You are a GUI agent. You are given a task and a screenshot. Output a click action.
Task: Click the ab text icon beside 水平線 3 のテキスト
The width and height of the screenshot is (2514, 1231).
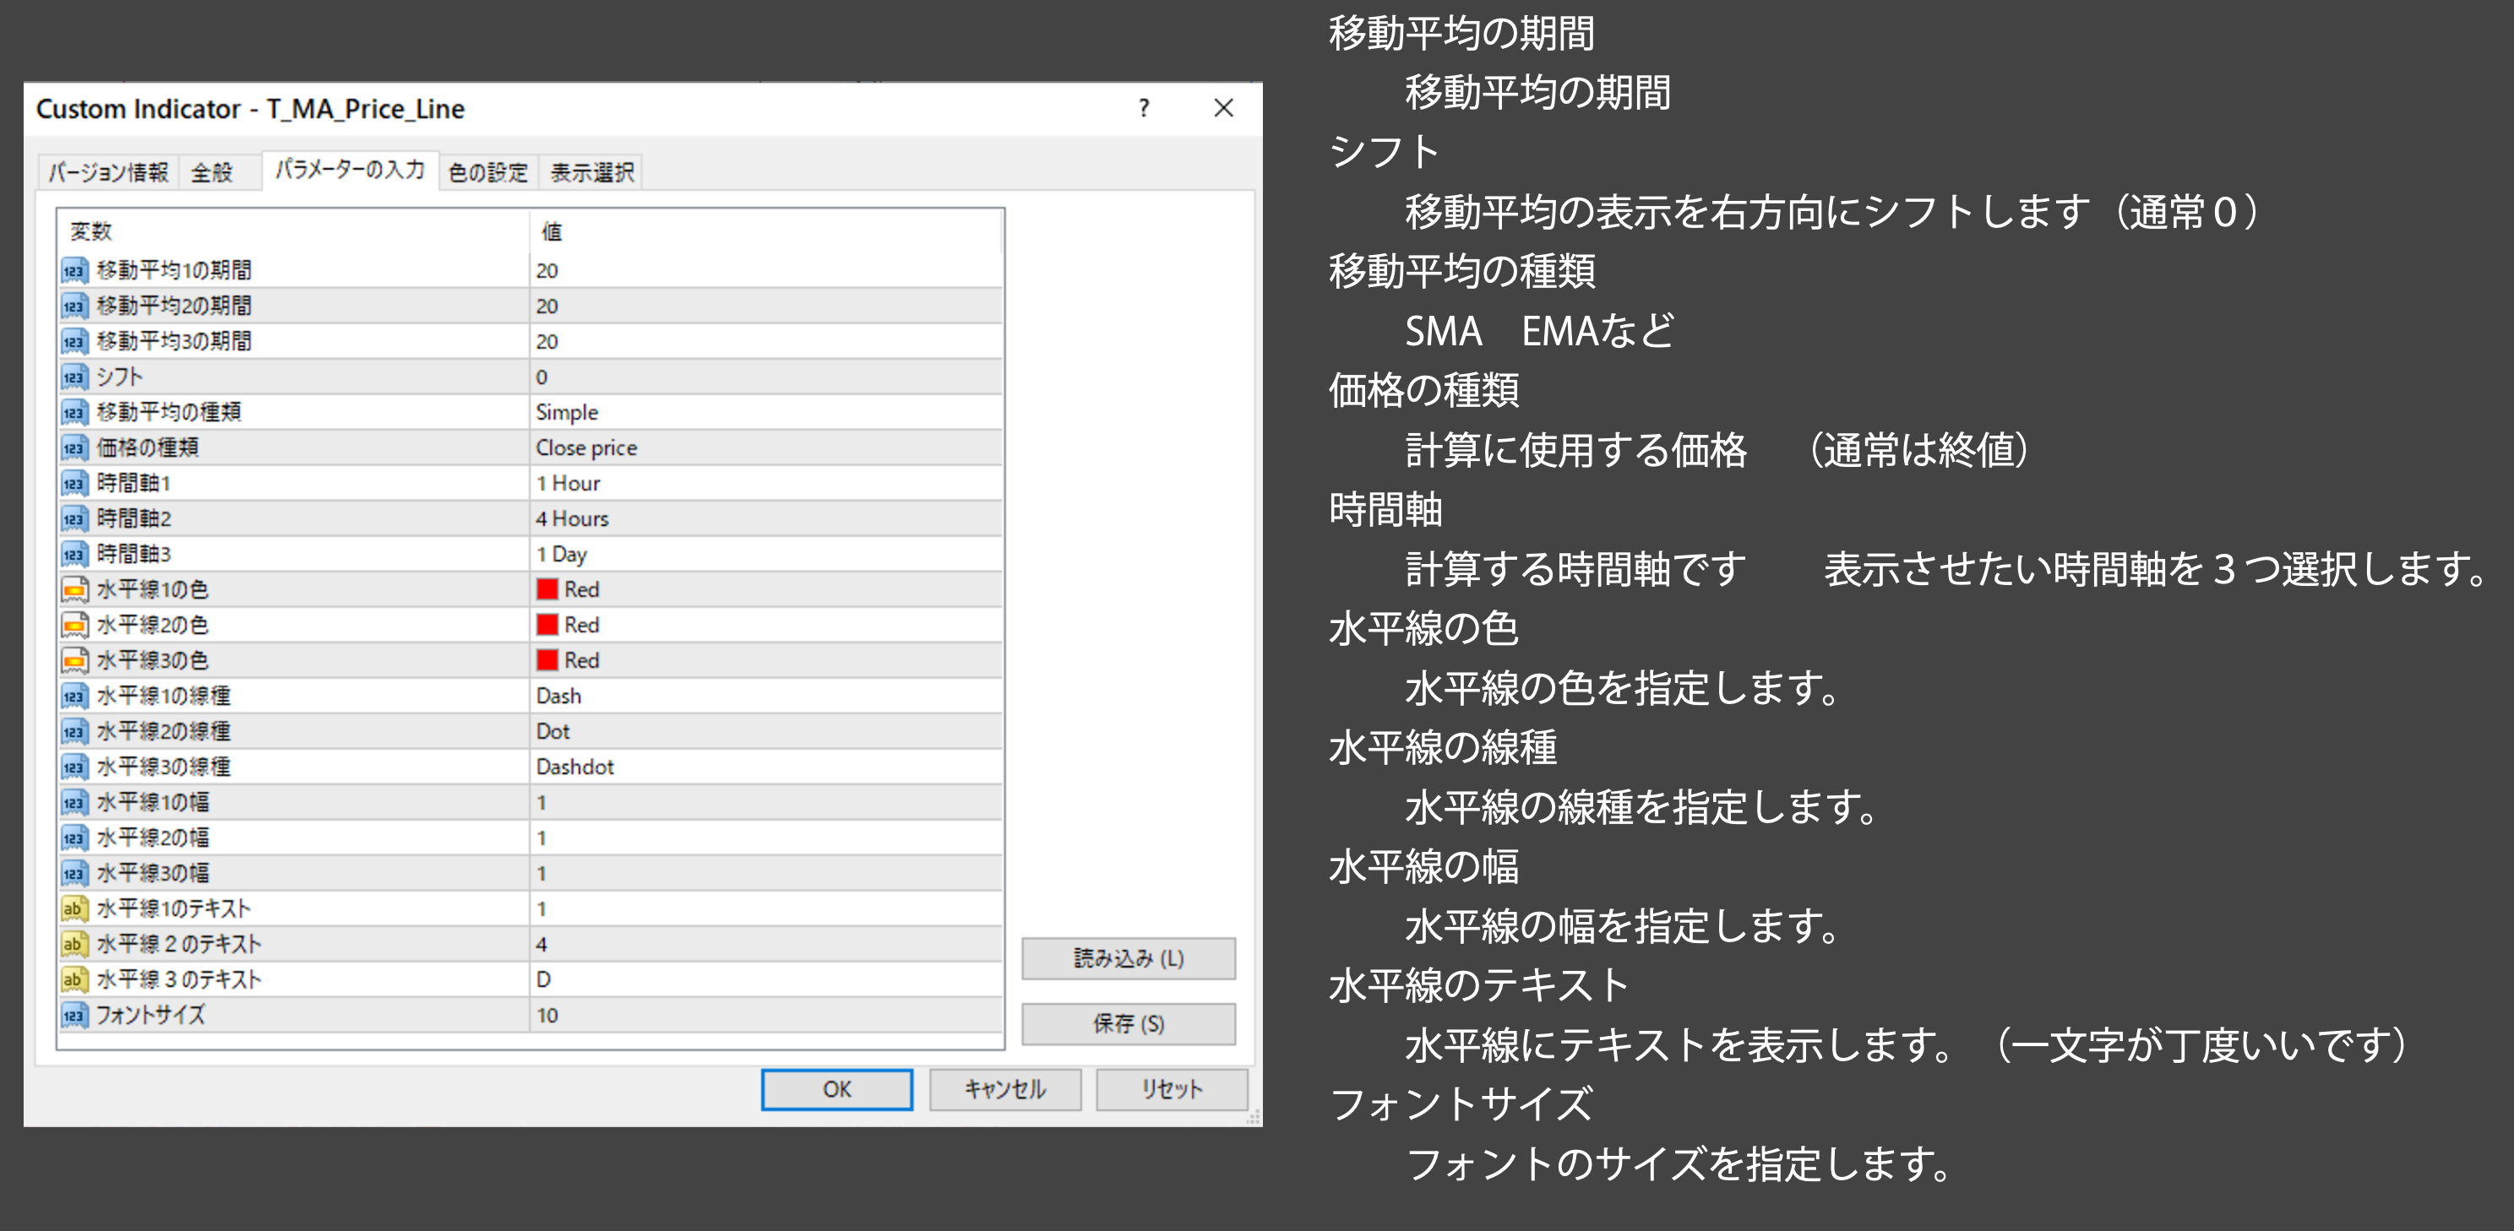click(x=74, y=979)
